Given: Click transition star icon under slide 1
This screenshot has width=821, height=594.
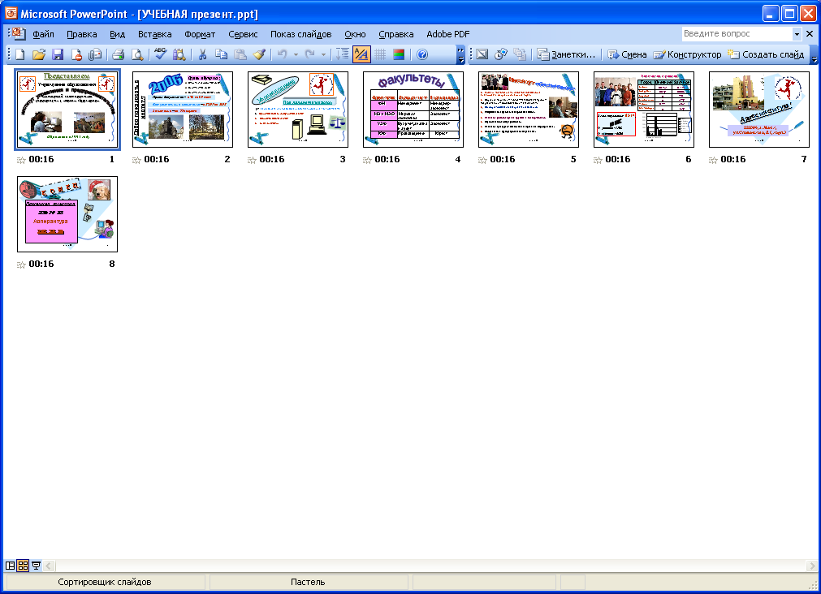Looking at the screenshot, I should pyautogui.click(x=21, y=160).
